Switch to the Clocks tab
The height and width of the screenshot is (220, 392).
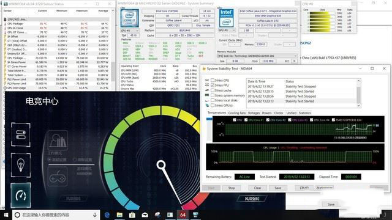[x=279, y=113]
